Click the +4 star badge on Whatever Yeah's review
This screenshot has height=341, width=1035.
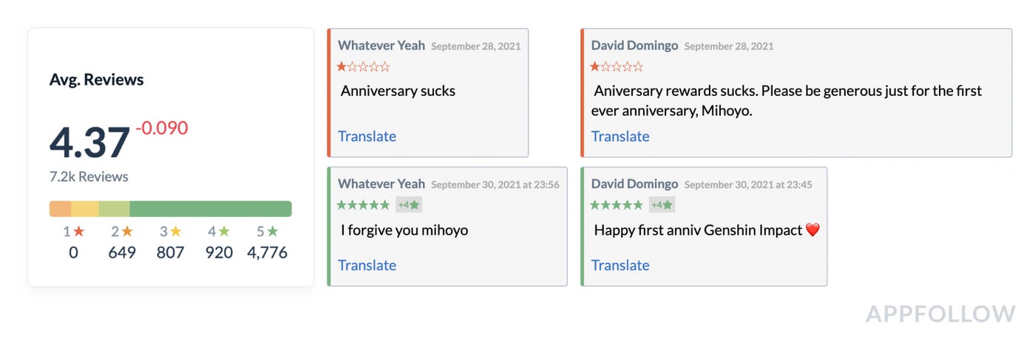pos(408,204)
